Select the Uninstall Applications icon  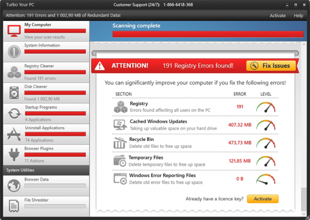point(14,134)
